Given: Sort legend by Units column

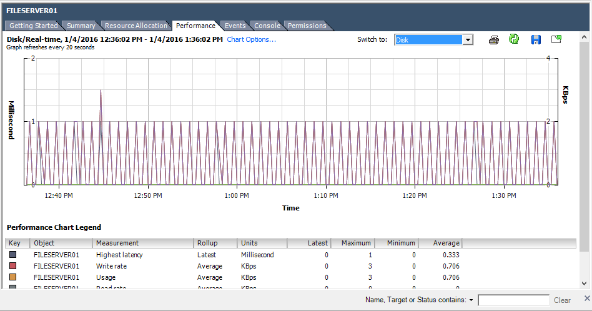Looking at the screenshot, I should (262, 243).
